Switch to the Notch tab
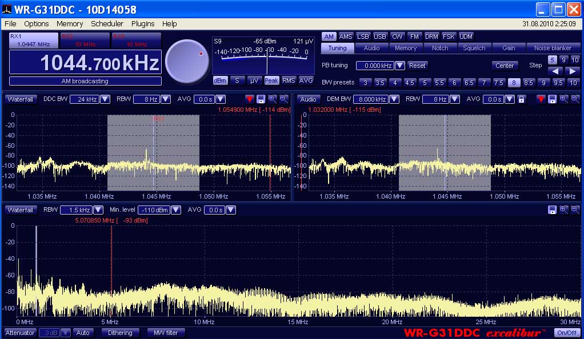 440,48
